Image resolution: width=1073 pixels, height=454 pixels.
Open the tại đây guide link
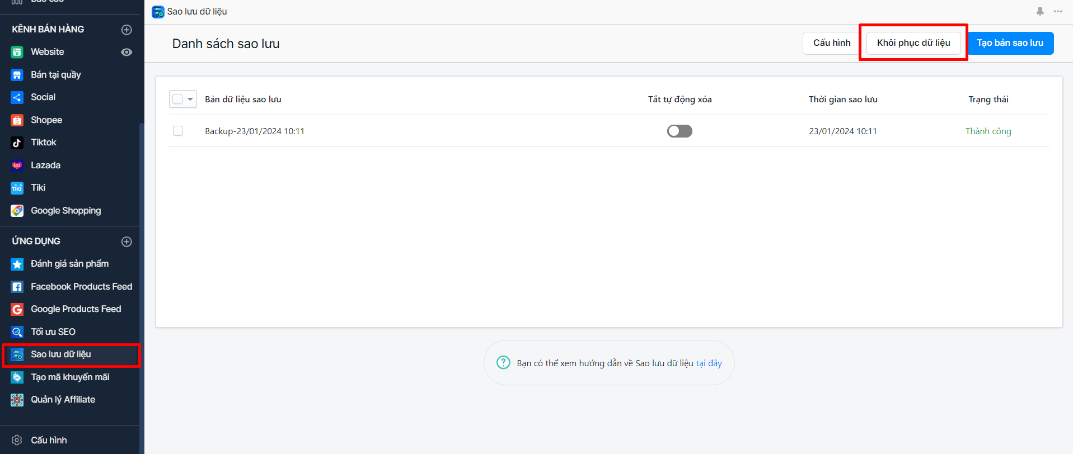click(x=709, y=363)
